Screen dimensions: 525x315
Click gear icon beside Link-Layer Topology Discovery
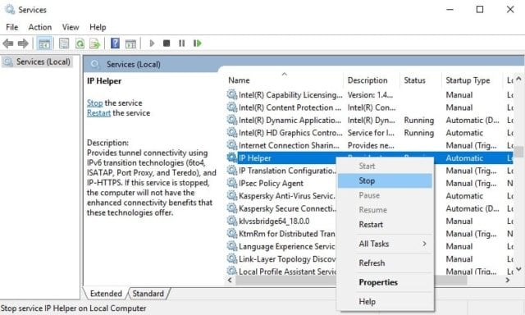point(231,258)
